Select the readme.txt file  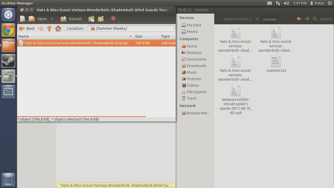coord(276,64)
